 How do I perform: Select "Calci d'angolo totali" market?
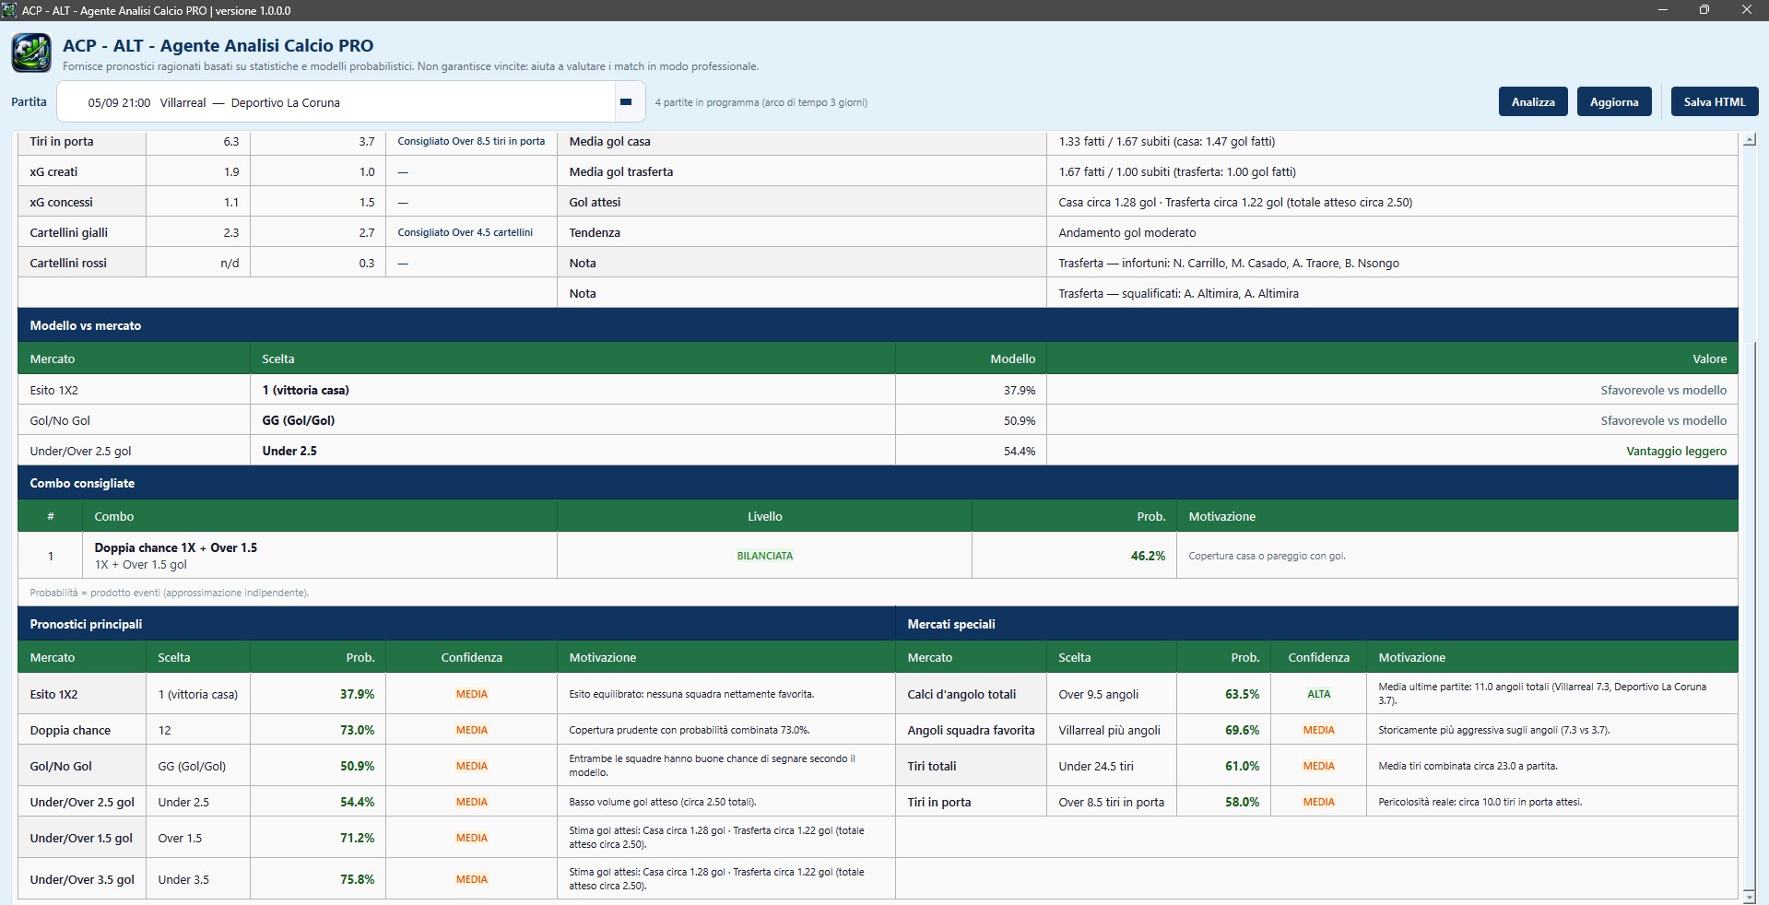click(961, 694)
